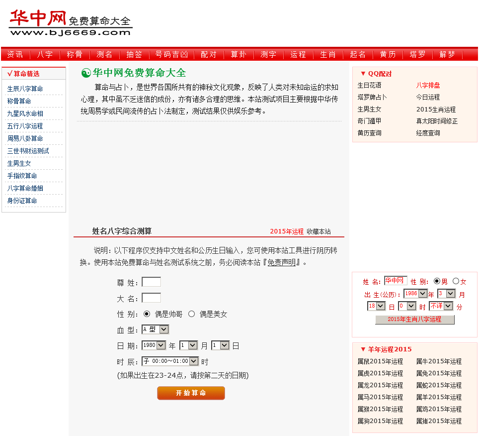Open the 属龙2015年运程 link

coord(380,386)
